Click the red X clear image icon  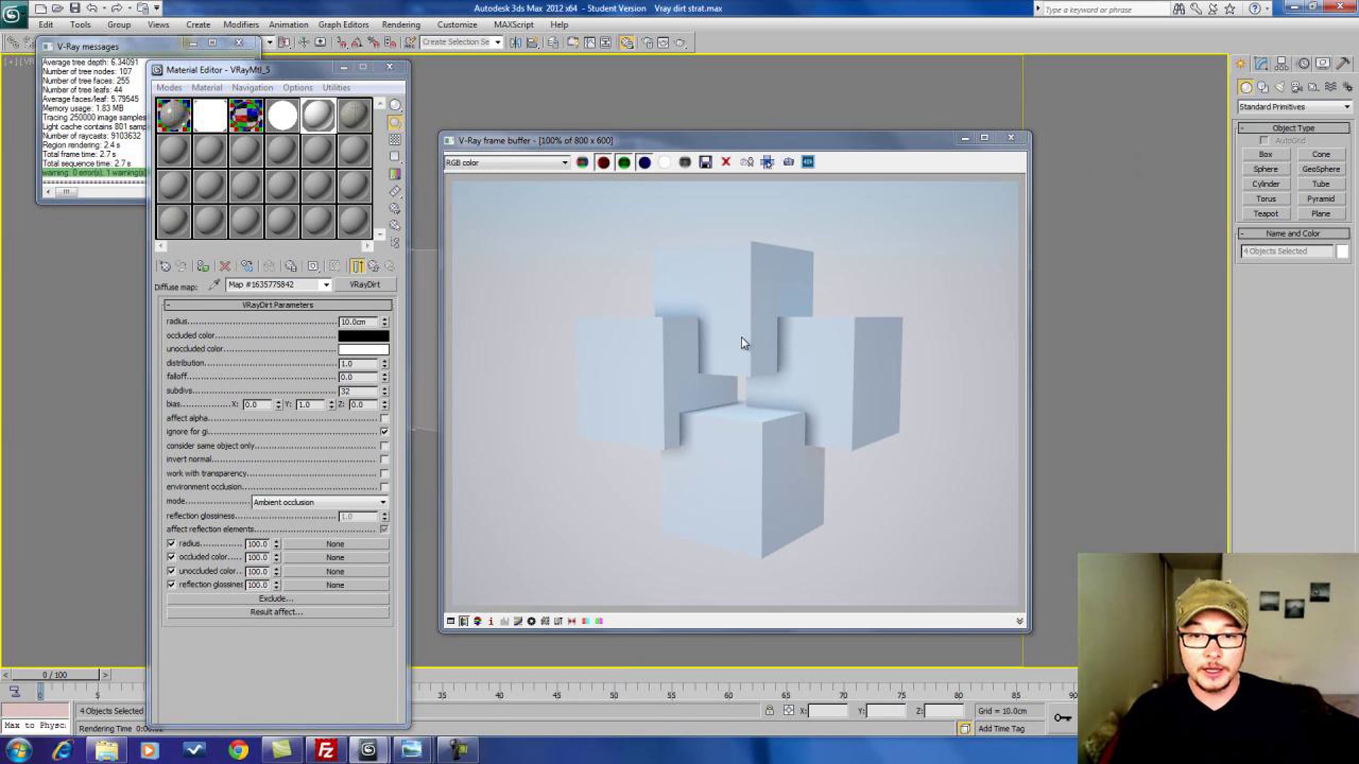tap(726, 162)
